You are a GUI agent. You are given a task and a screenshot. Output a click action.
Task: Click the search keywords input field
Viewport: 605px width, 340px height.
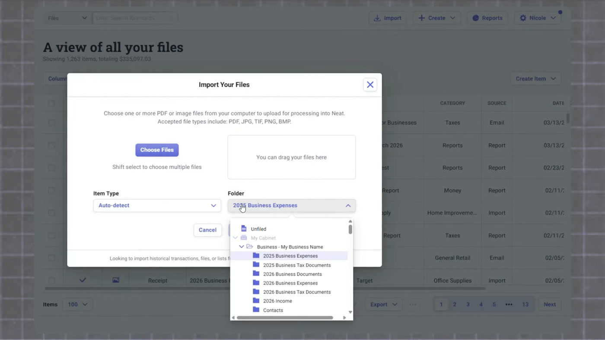(x=134, y=18)
